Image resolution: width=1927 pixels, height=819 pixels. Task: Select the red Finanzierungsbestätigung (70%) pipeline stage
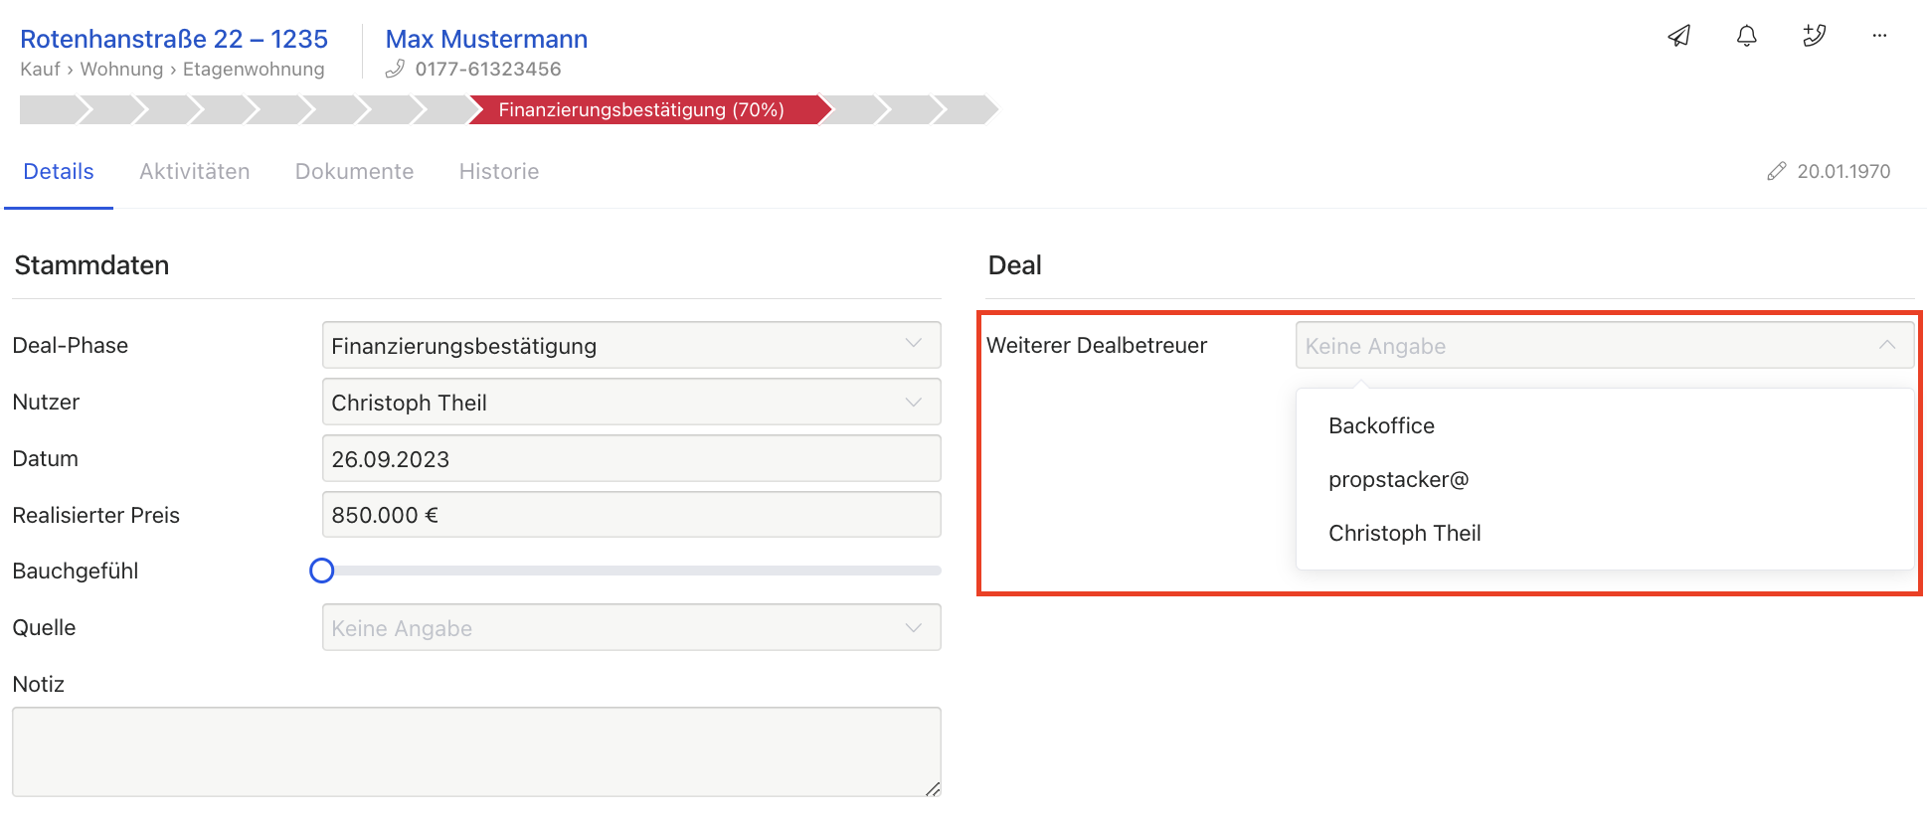pos(642,109)
